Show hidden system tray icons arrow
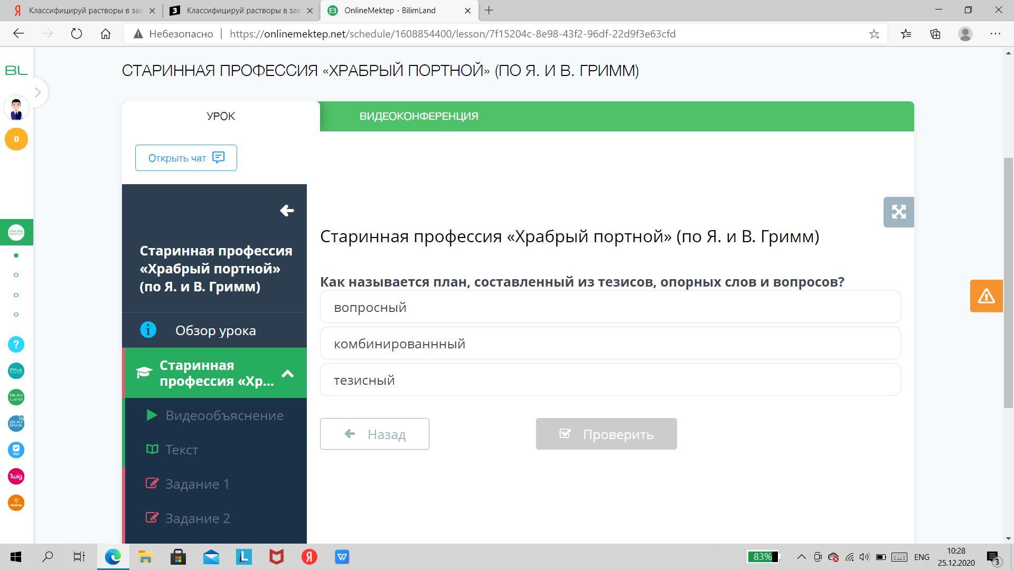 pyautogui.click(x=801, y=557)
